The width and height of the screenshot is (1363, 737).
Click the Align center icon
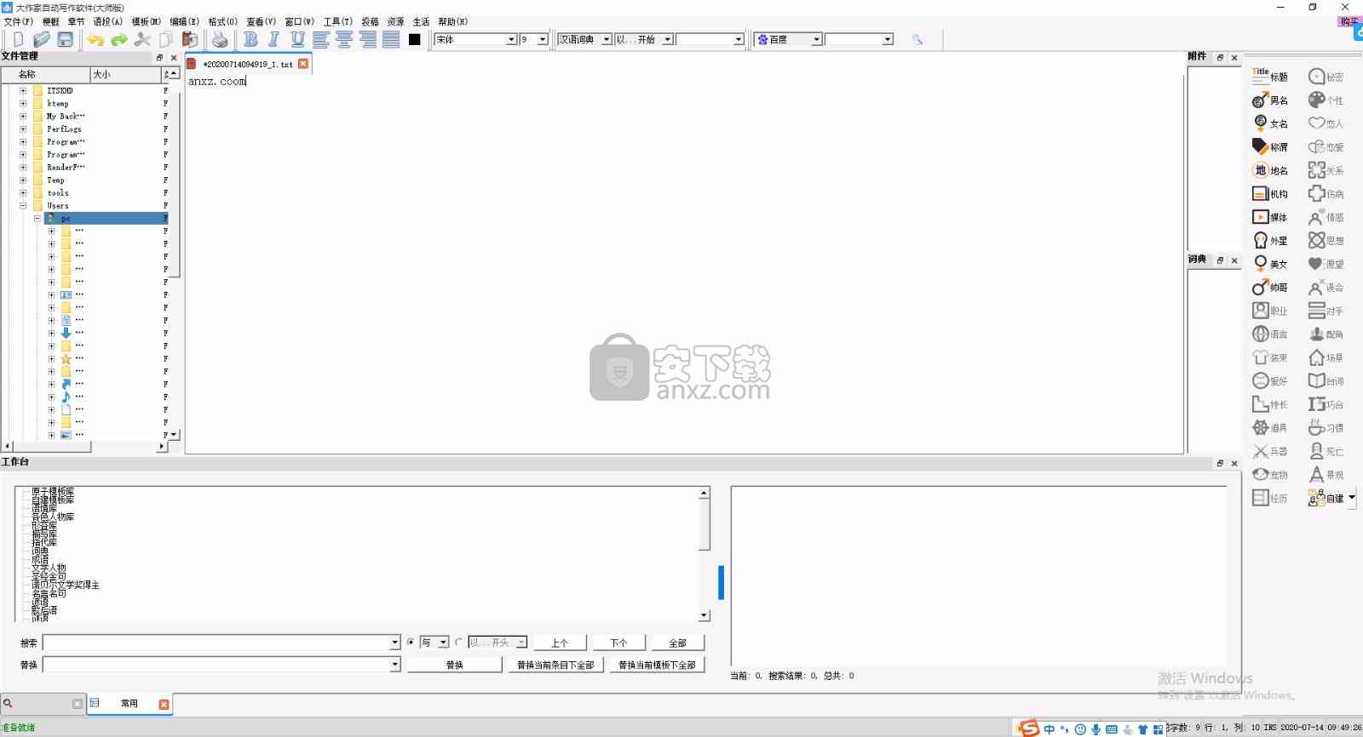click(x=344, y=39)
